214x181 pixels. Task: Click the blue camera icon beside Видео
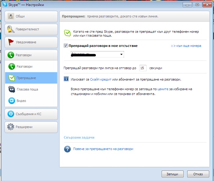click(x=12, y=101)
